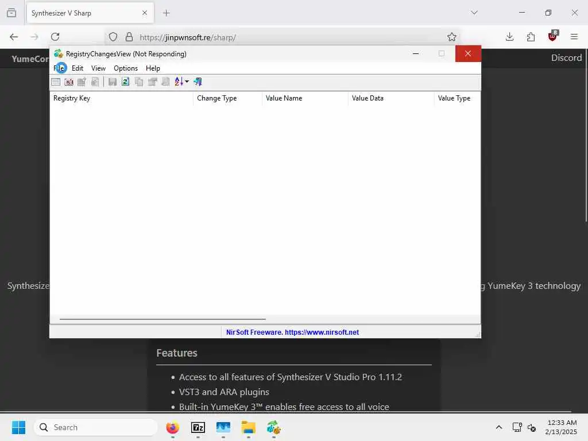Click the grayed find toolbar icon
Image resolution: width=588 pixels, height=441 pixels.
coord(165,82)
